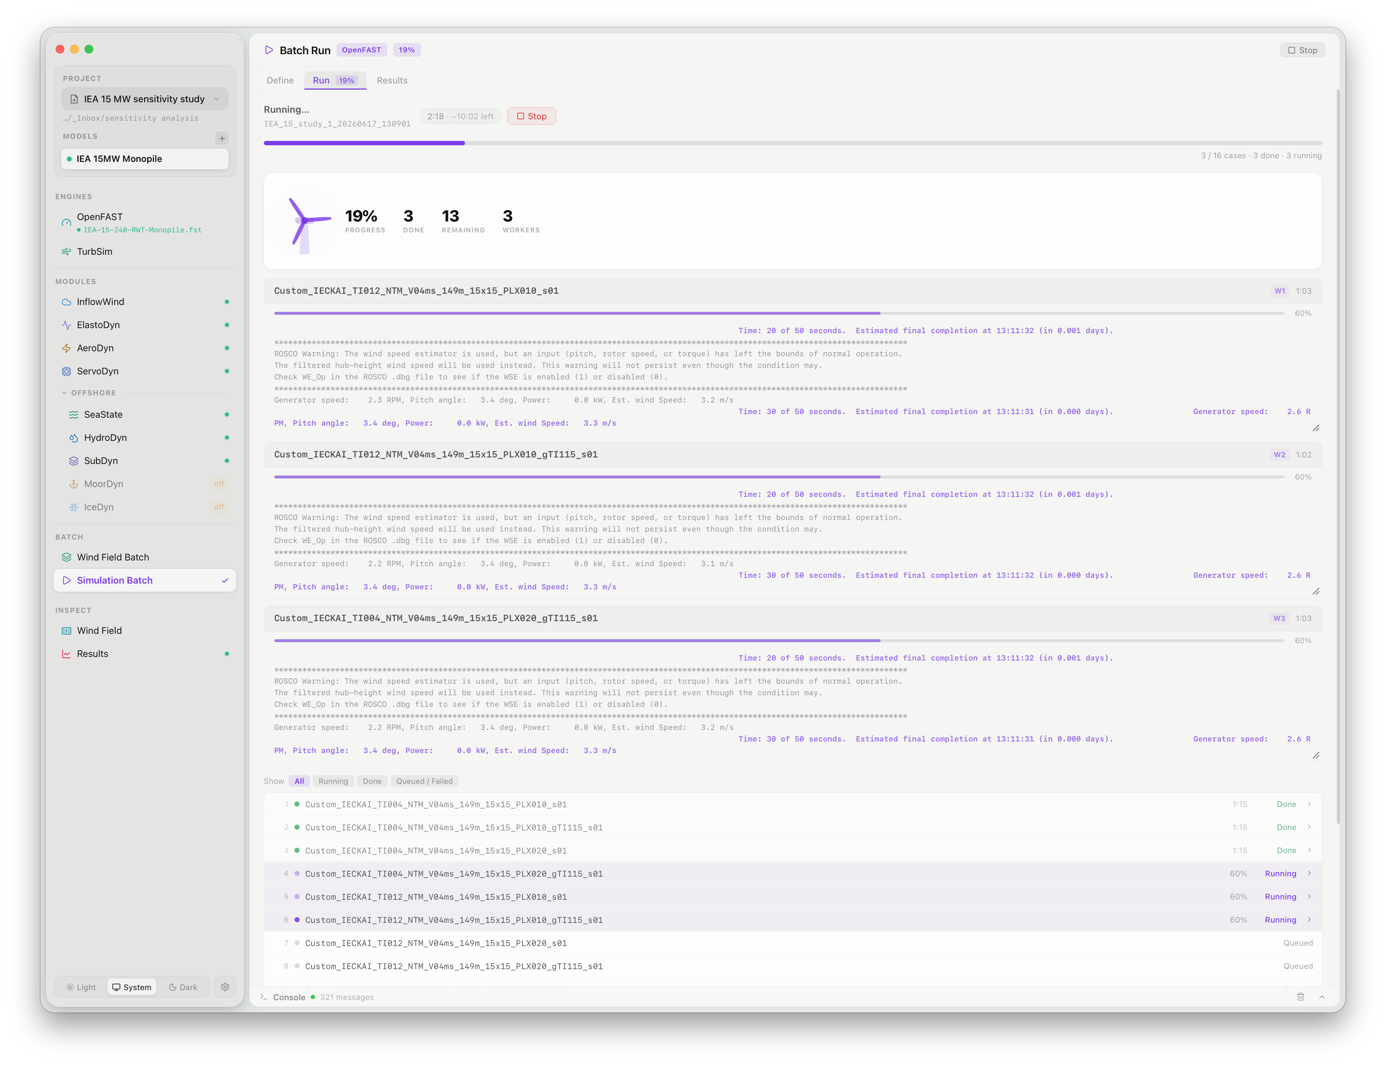The width and height of the screenshot is (1386, 1066).
Task: Filter case list by Queued / Failed
Action: (x=425, y=781)
